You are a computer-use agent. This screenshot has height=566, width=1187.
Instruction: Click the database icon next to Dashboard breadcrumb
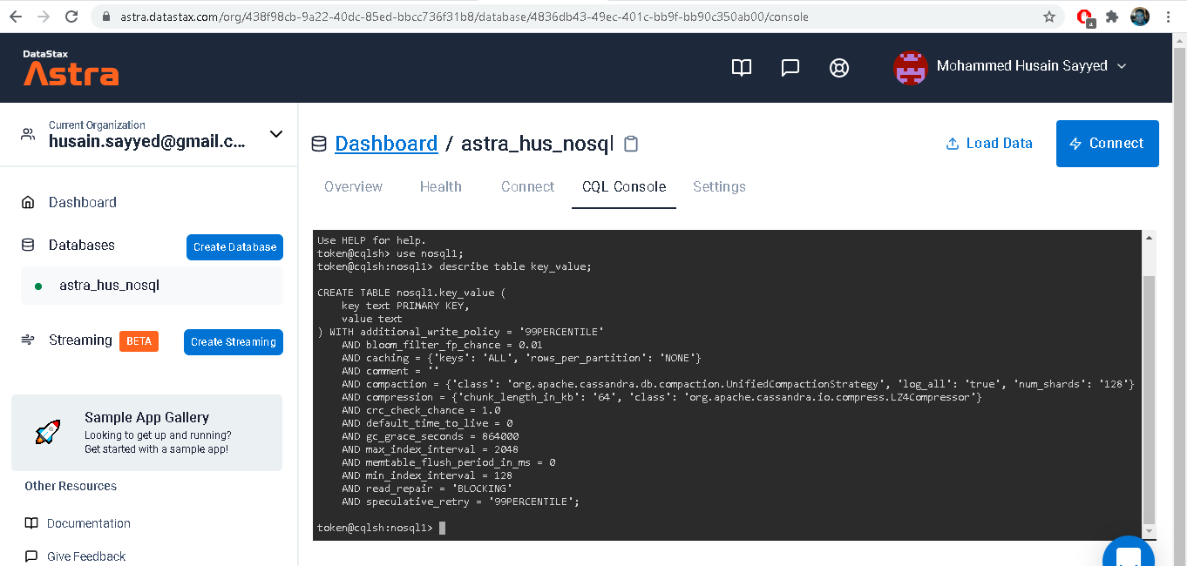click(x=319, y=143)
